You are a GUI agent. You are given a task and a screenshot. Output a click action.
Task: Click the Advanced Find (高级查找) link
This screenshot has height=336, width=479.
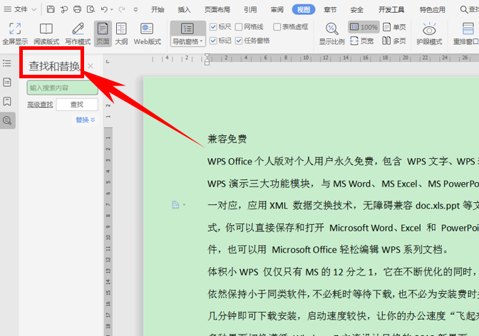click(x=40, y=105)
